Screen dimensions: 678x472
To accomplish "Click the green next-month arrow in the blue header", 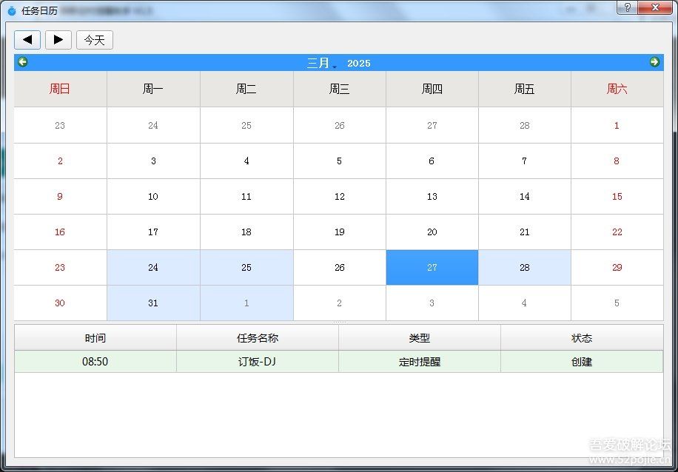I will (x=654, y=62).
